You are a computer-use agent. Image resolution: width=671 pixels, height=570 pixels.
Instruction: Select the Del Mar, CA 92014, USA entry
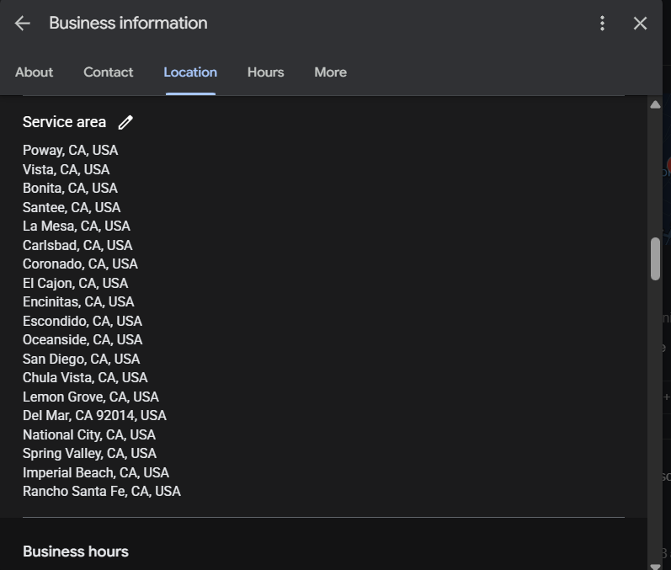tap(94, 416)
